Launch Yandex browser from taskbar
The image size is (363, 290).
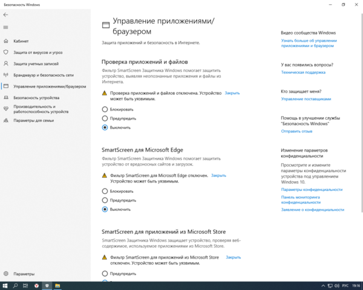tap(36, 286)
